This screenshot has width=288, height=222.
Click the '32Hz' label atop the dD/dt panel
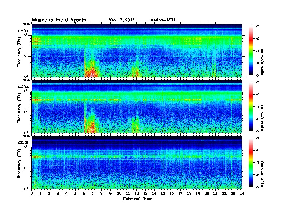tap(27, 80)
